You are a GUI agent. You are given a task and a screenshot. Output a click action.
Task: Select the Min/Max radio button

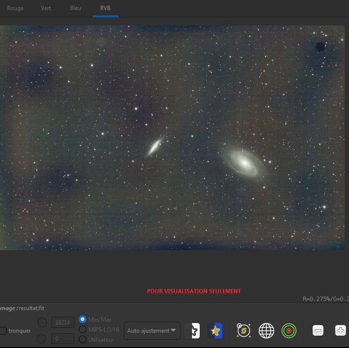coord(83,319)
